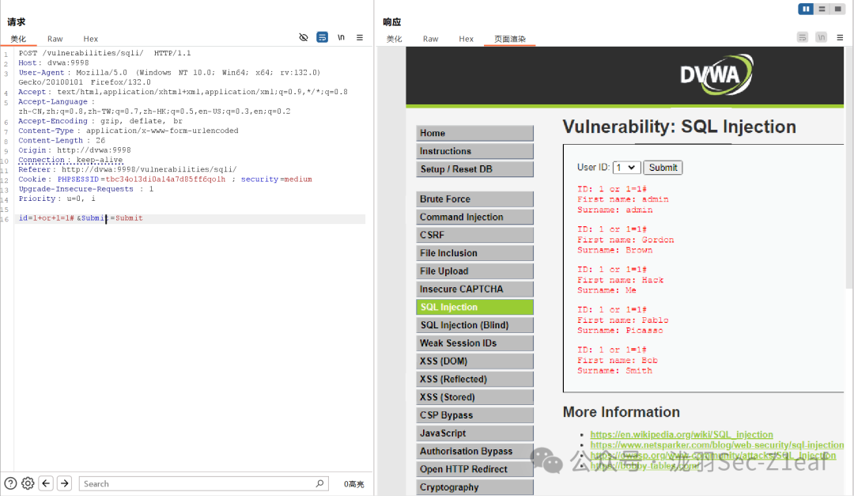Open XSS (DOM) menu item
Screen dimensions: 854x496
[474, 361]
